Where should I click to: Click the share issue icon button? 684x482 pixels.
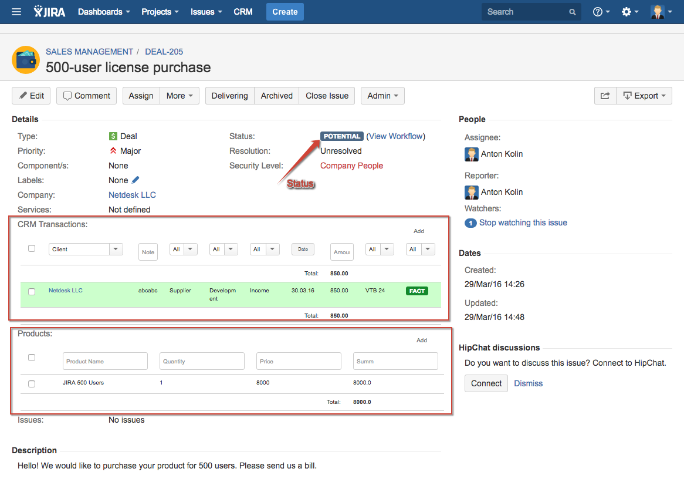click(x=605, y=96)
